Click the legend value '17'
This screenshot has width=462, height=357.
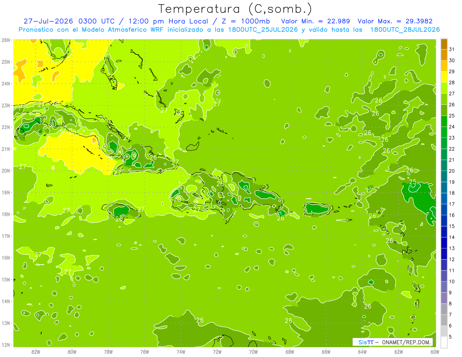click(452, 204)
